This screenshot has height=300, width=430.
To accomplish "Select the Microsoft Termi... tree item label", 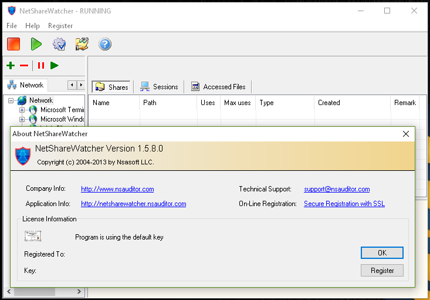I will click(x=62, y=110).
